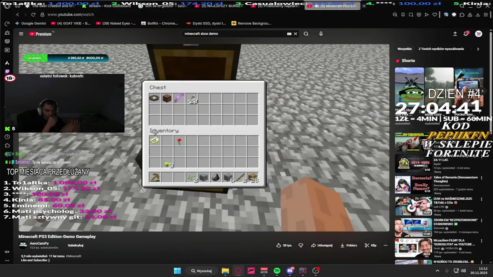
Task: Click the #Minecraft hashtag link
Action: click(x=73, y=256)
